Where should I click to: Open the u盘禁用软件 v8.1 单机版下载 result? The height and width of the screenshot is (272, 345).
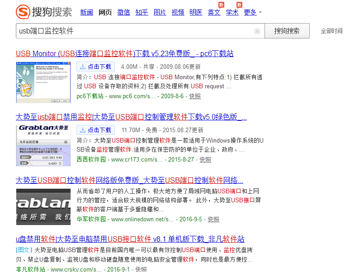(x=130, y=239)
